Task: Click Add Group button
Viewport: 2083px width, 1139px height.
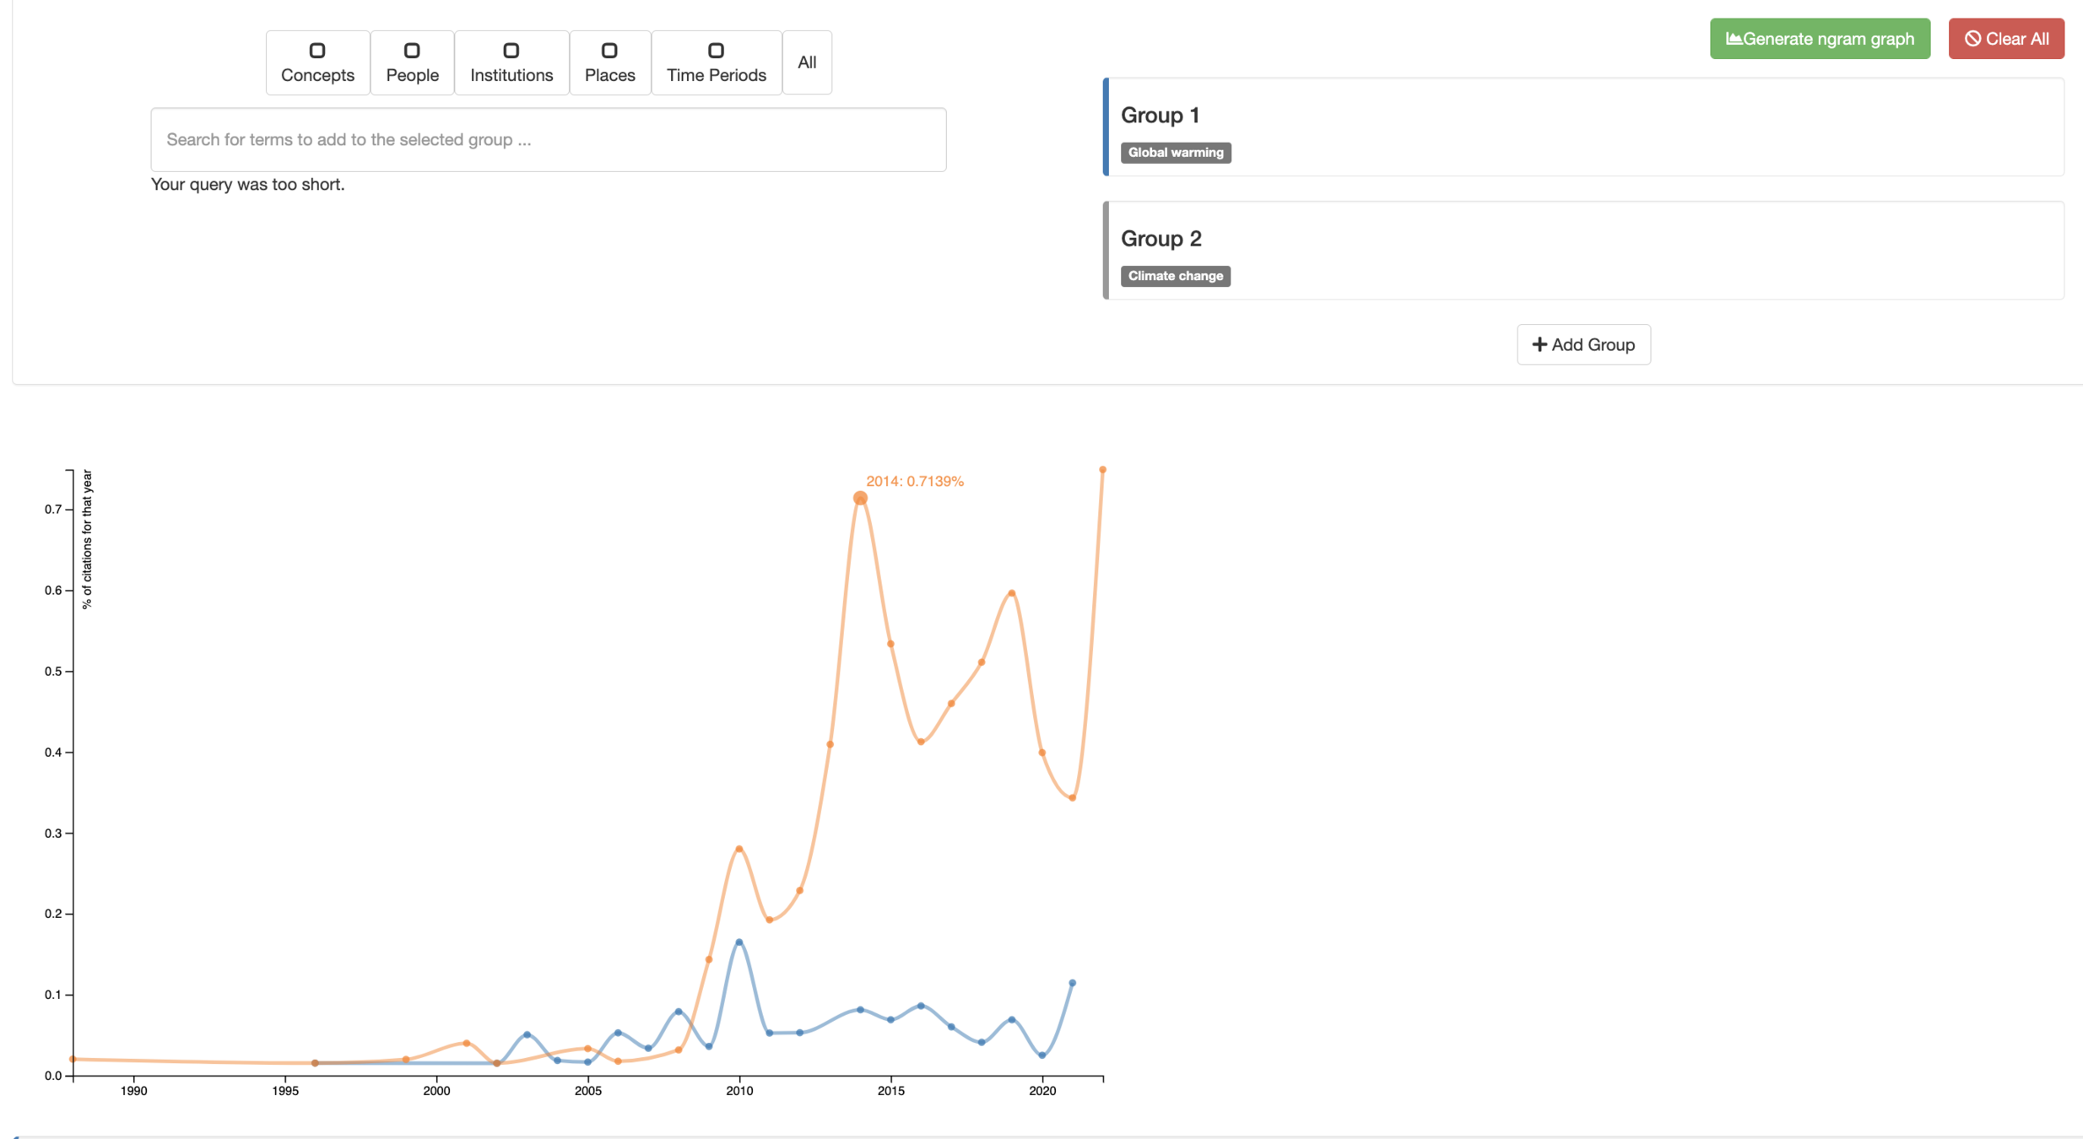Action: tap(1583, 344)
